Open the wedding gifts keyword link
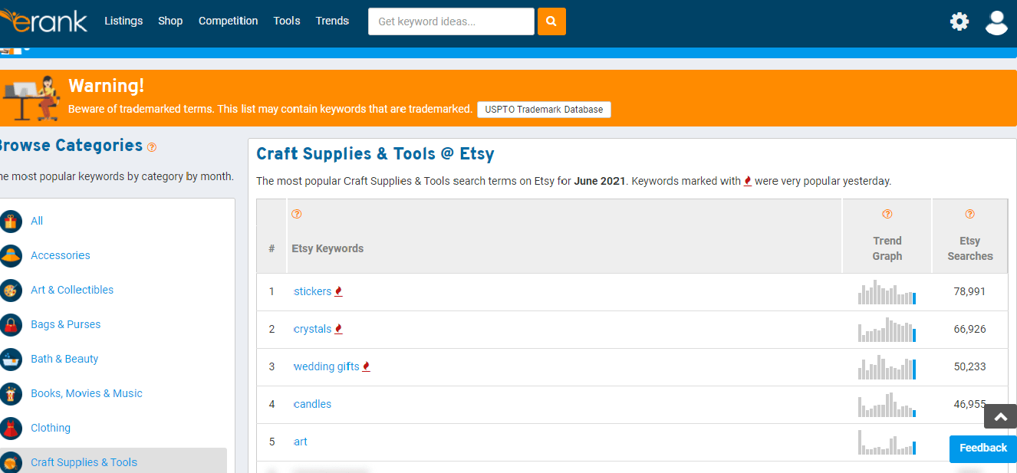Image resolution: width=1017 pixels, height=473 pixels. point(327,366)
